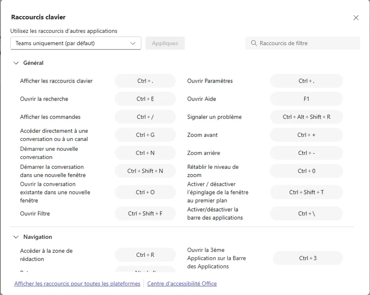
Task: Select 'Zoom arrière' label
Action: point(203,153)
